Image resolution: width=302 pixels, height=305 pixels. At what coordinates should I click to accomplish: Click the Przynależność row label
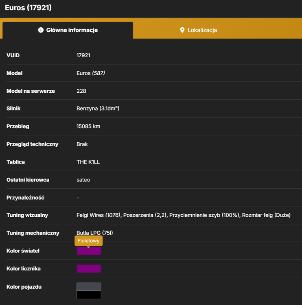point(25,198)
